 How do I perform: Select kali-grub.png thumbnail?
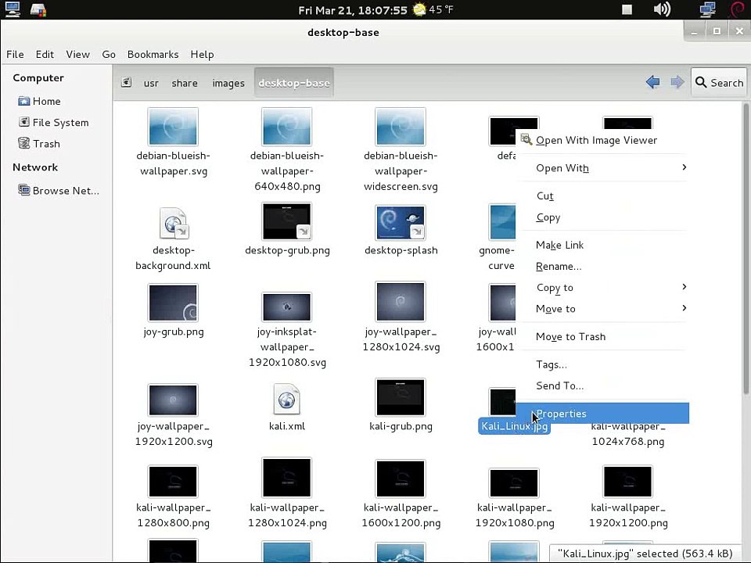401,397
